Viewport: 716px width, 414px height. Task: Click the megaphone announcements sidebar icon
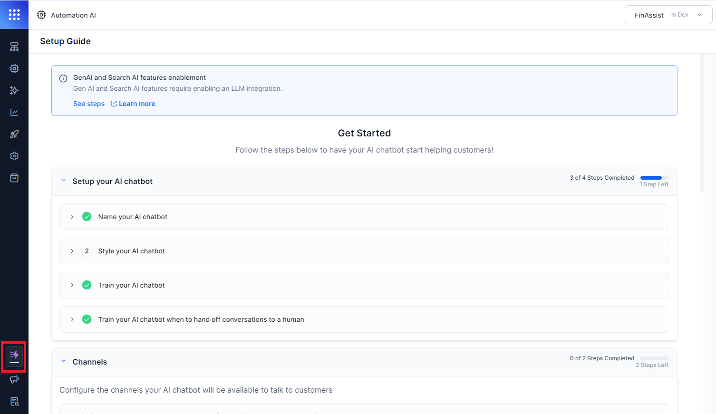coord(14,379)
